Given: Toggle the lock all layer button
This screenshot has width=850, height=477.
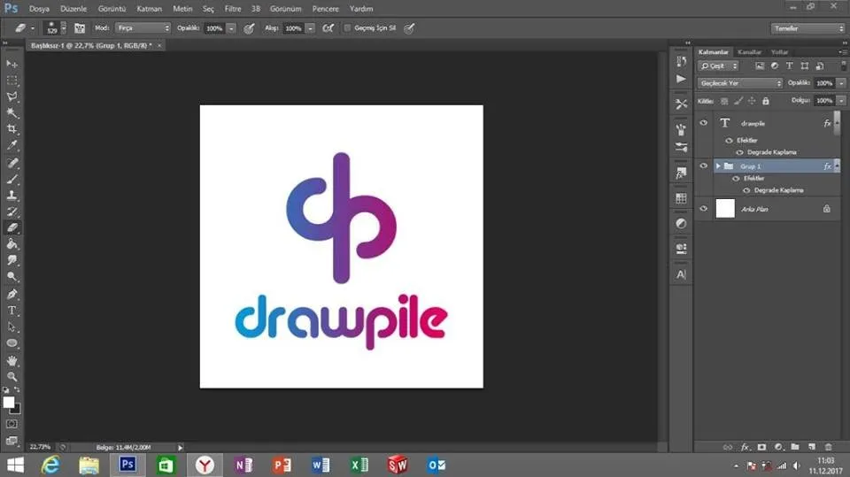Looking at the screenshot, I should (765, 101).
